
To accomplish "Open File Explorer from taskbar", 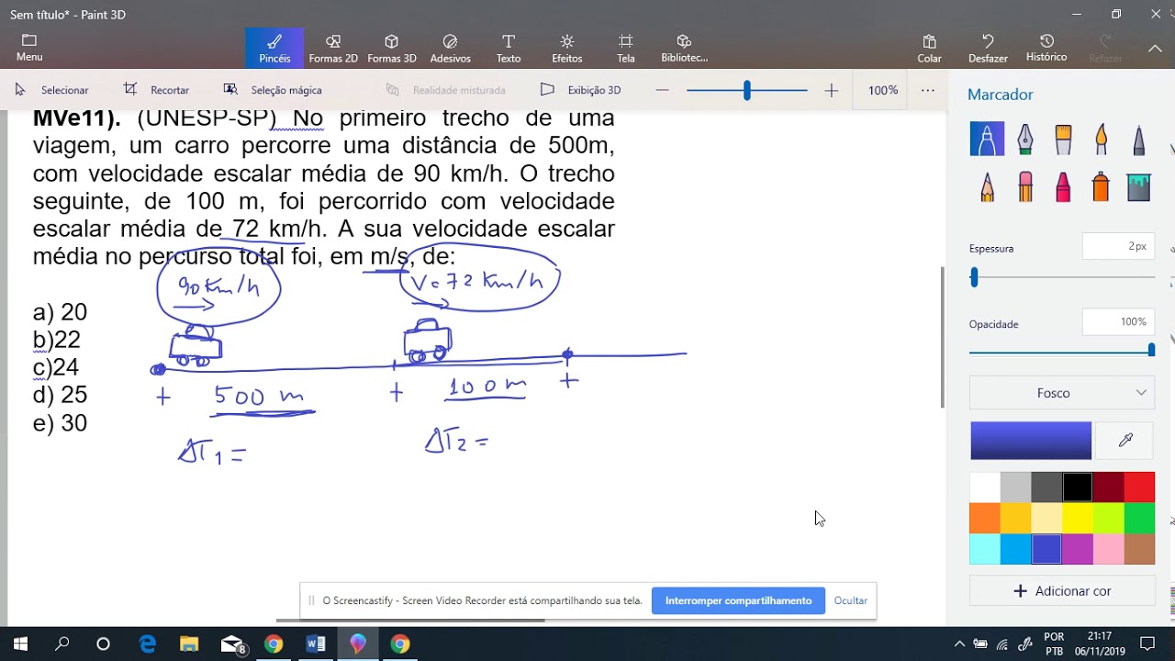I will 189,644.
